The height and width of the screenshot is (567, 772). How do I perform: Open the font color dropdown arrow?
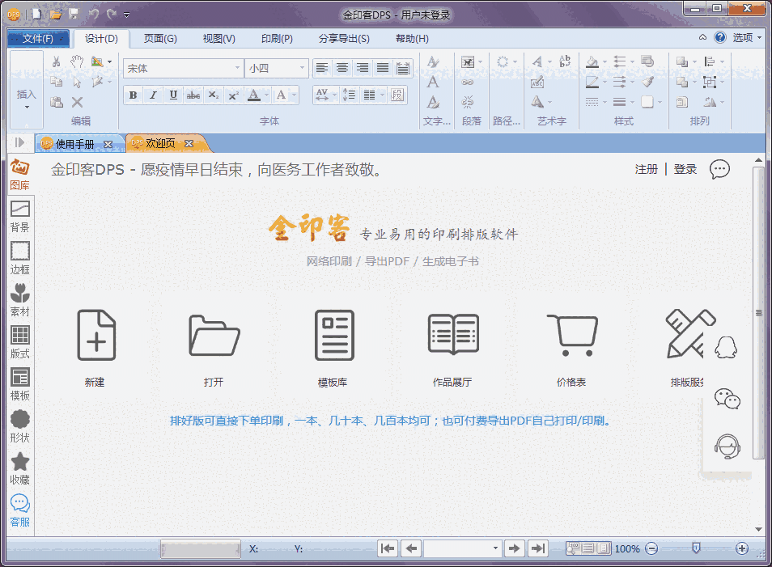click(x=267, y=95)
